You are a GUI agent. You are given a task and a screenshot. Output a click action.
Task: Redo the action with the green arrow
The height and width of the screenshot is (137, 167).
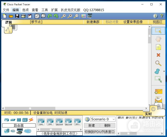tap(56, 16)
